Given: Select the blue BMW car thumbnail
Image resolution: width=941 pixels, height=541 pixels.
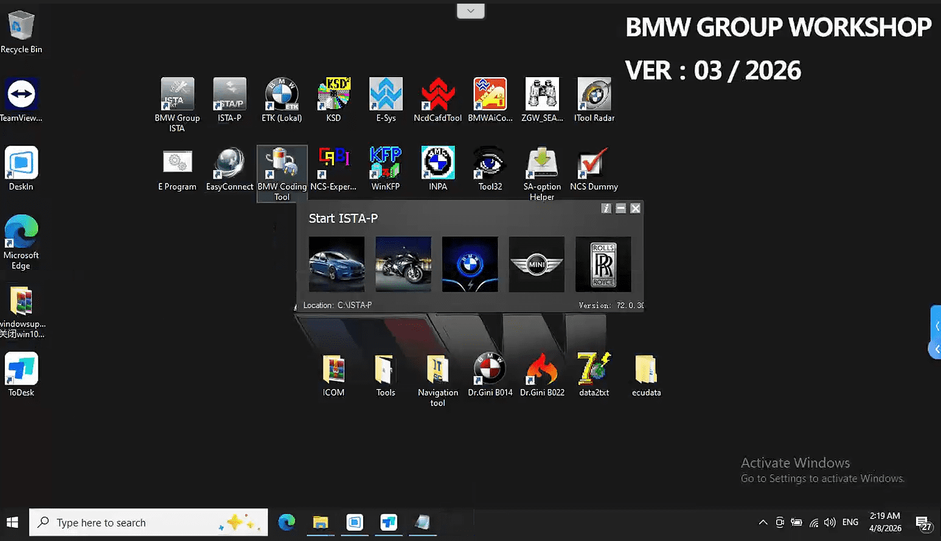Looking at the screenshot, I should pyautogui.click(x=336, y=264).
